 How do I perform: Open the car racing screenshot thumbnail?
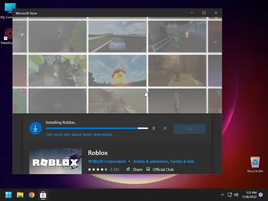tap(117, 36)
